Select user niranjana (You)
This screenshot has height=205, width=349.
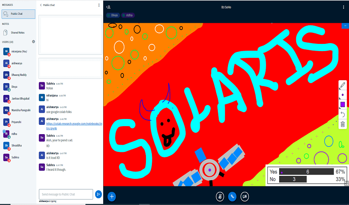[x=18, y=51]
